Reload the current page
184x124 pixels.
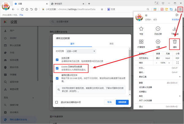click(22, 9)
